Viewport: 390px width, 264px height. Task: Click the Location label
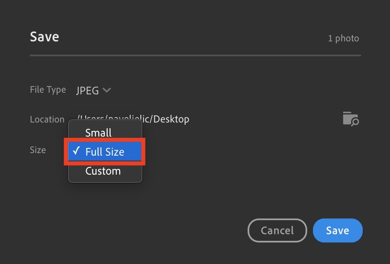(x=47, y=120)
